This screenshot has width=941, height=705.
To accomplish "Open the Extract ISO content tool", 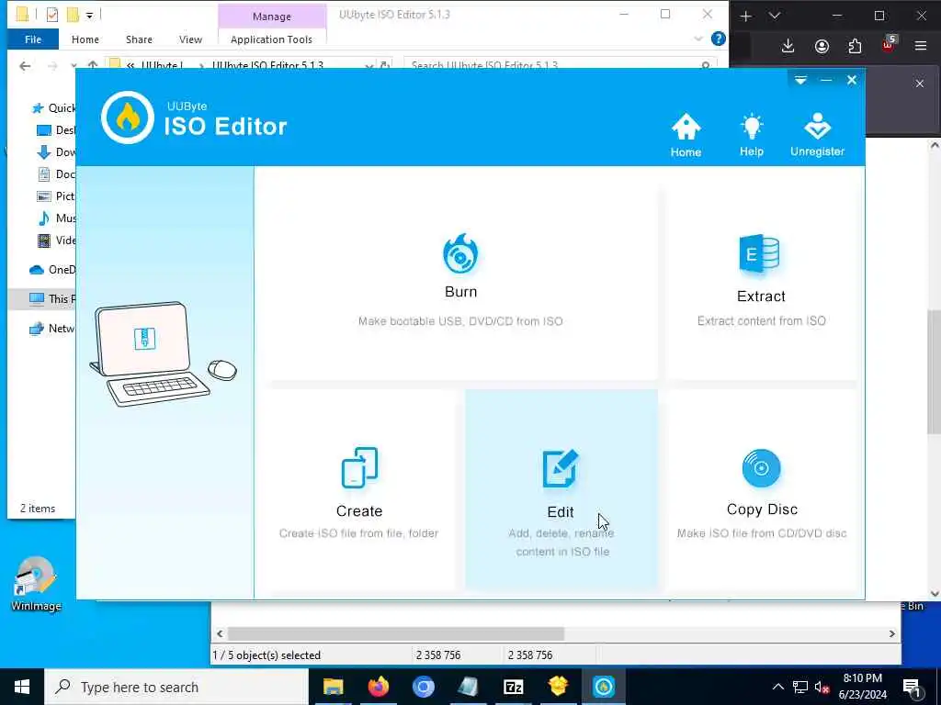I will pos(761,281).
